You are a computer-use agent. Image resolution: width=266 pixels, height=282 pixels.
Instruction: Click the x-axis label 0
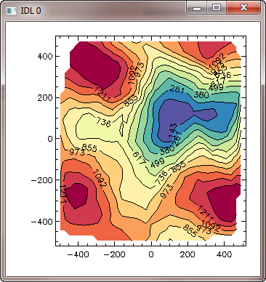(151, 254)
